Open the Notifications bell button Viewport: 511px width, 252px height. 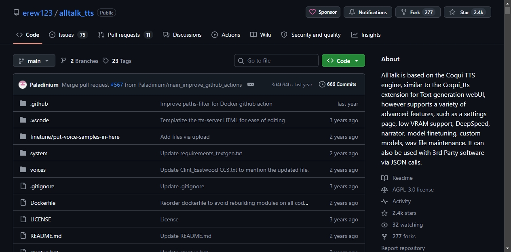pos(368,12)
